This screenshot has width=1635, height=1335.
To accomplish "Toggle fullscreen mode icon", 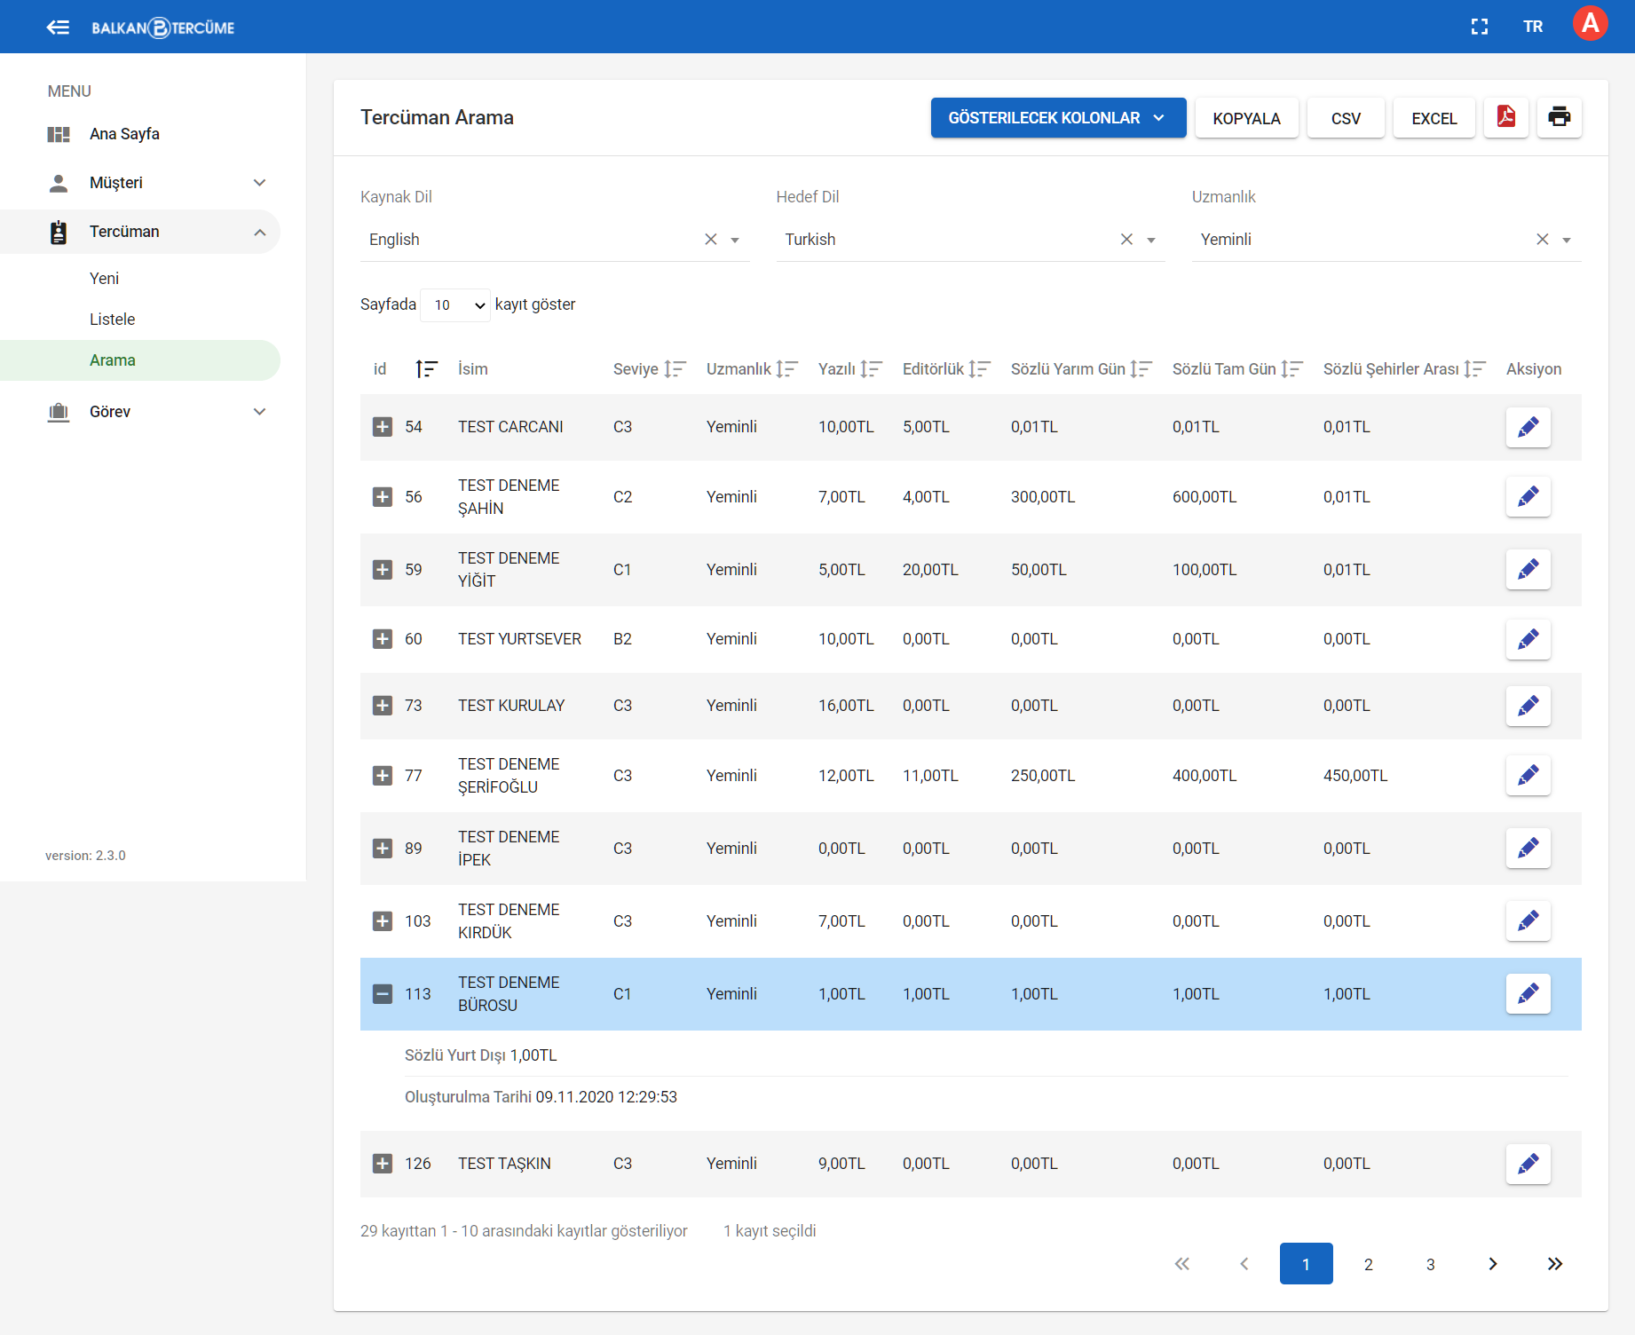I will pos(1479,27).
